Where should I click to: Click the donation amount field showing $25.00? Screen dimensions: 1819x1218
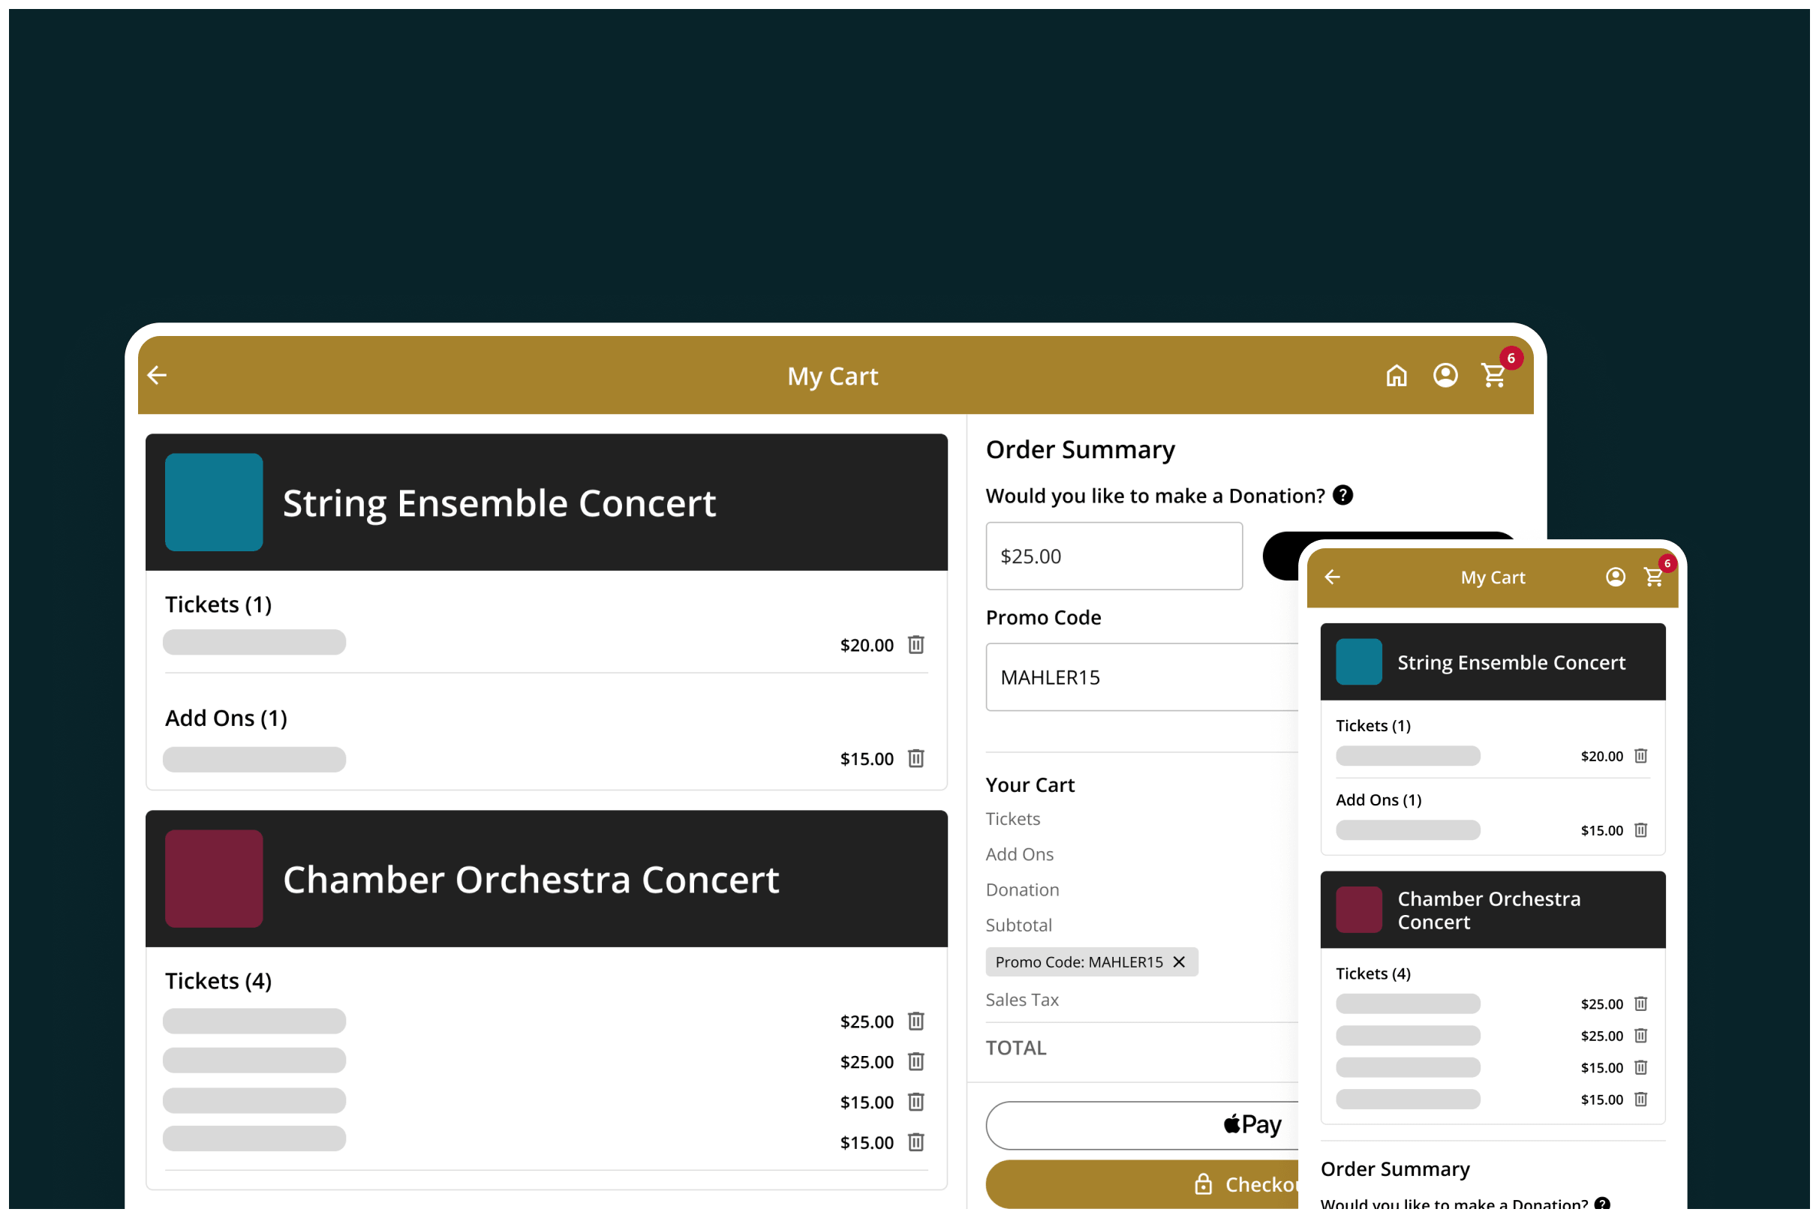pos(1114,556)
